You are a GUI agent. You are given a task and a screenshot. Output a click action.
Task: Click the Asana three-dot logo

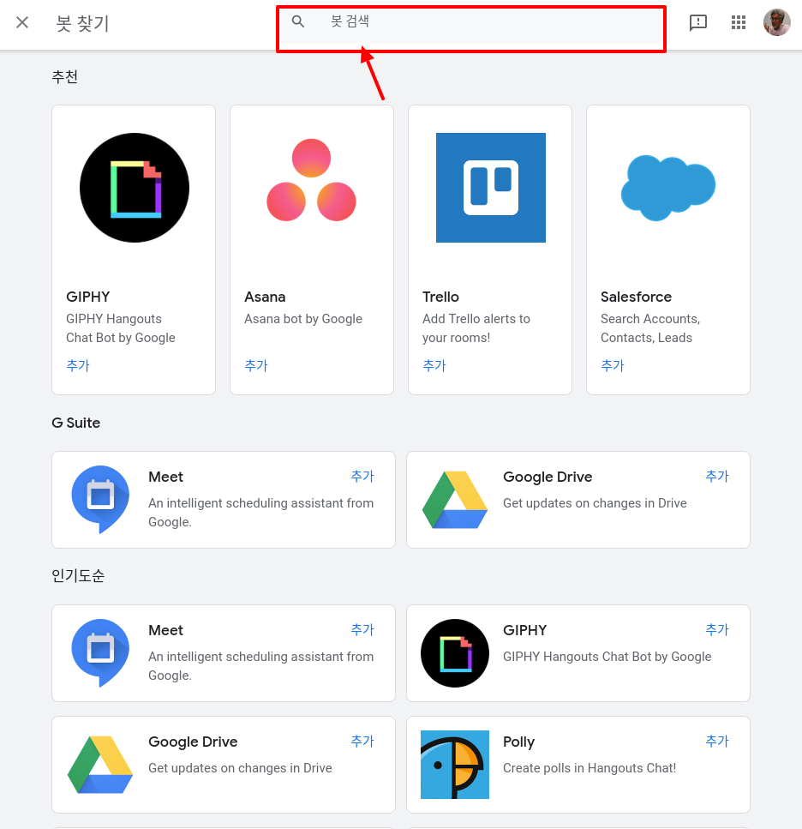point(311,180)
